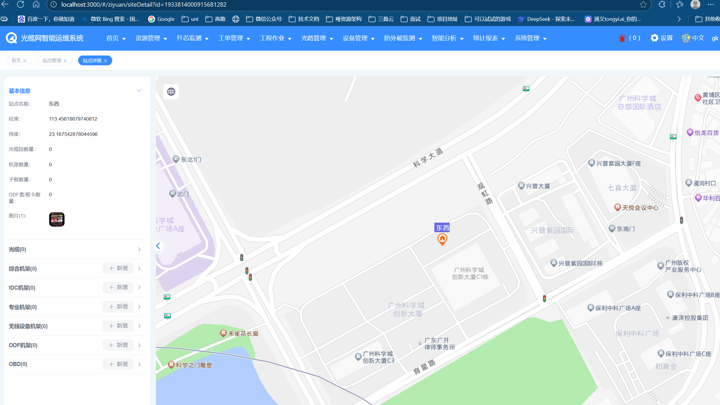Add new 综合机架 with 新增 button
Screen dimensions: 720x405
pos(118,268)
